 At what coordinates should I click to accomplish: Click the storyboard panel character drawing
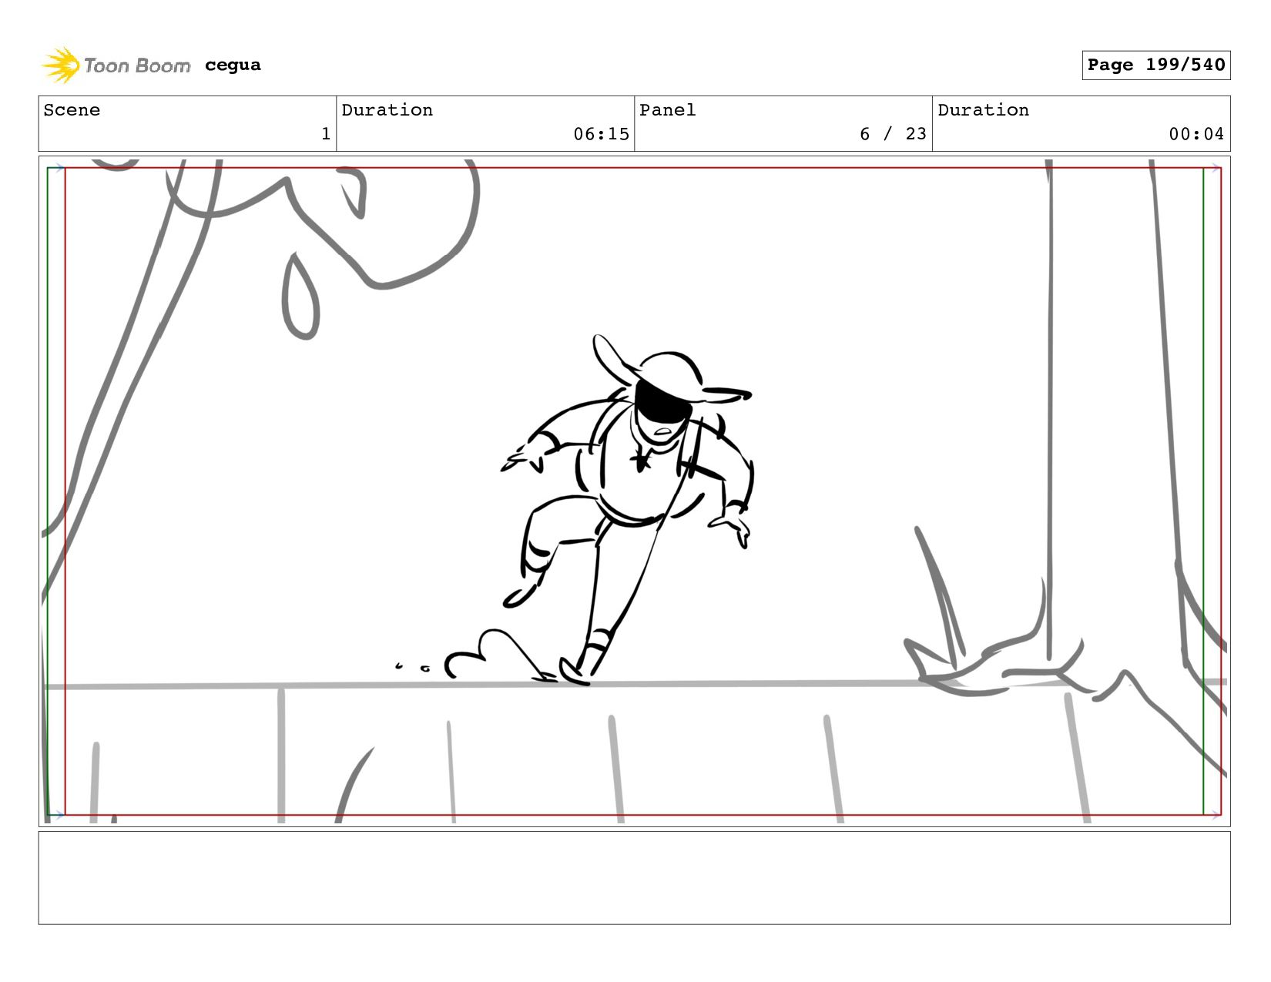628,508
